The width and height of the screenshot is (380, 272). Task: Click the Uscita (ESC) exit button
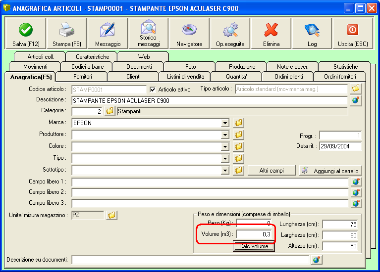353,34
